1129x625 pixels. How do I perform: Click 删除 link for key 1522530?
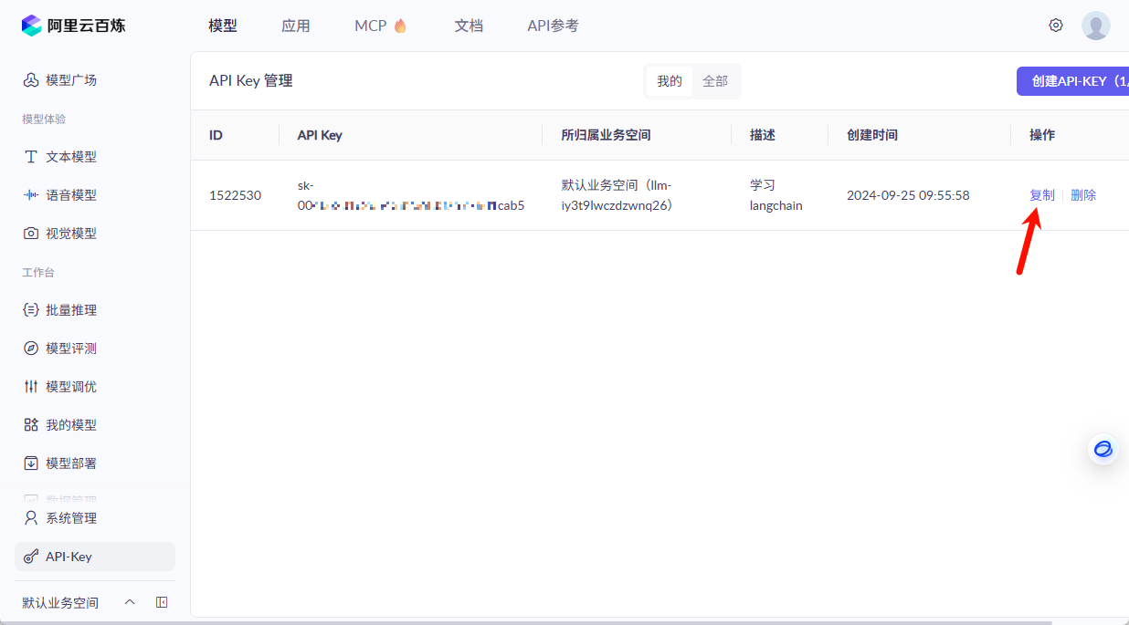click(1083, 195)
